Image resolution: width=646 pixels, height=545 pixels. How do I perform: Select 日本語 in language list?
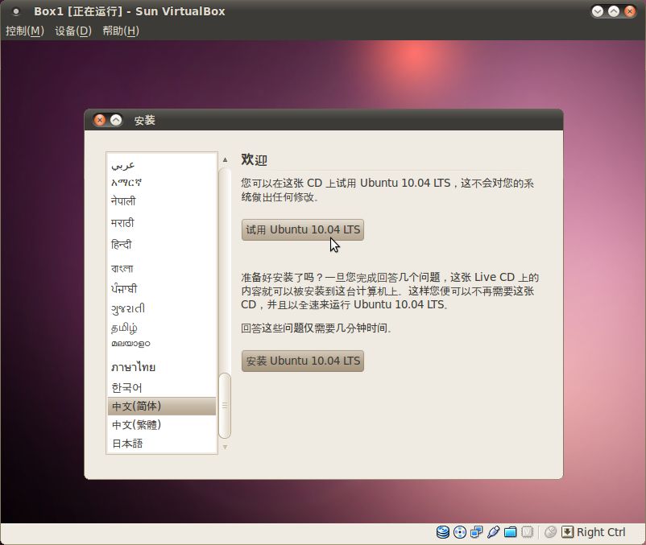[161, 444]
